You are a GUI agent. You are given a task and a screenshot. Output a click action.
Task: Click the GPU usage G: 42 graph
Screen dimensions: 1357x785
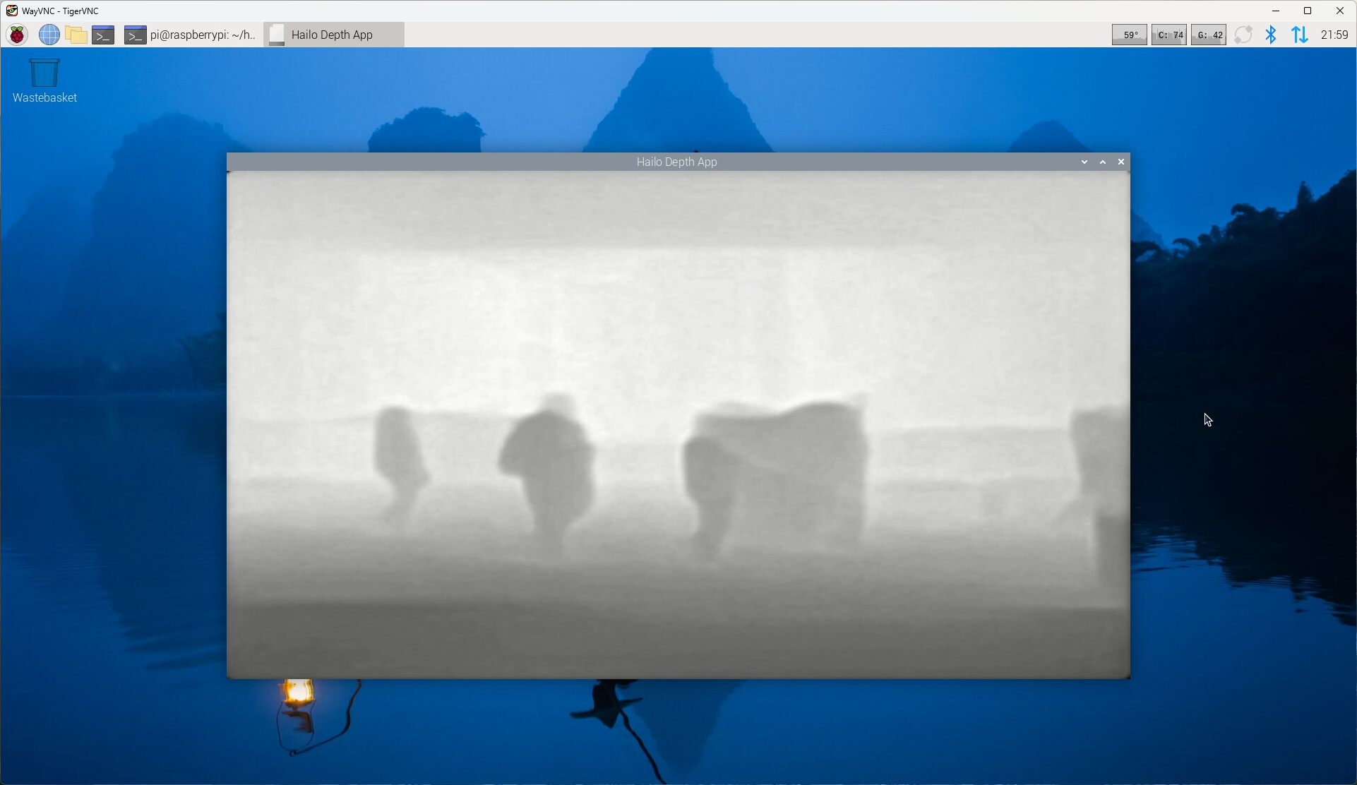point(1209,35)
